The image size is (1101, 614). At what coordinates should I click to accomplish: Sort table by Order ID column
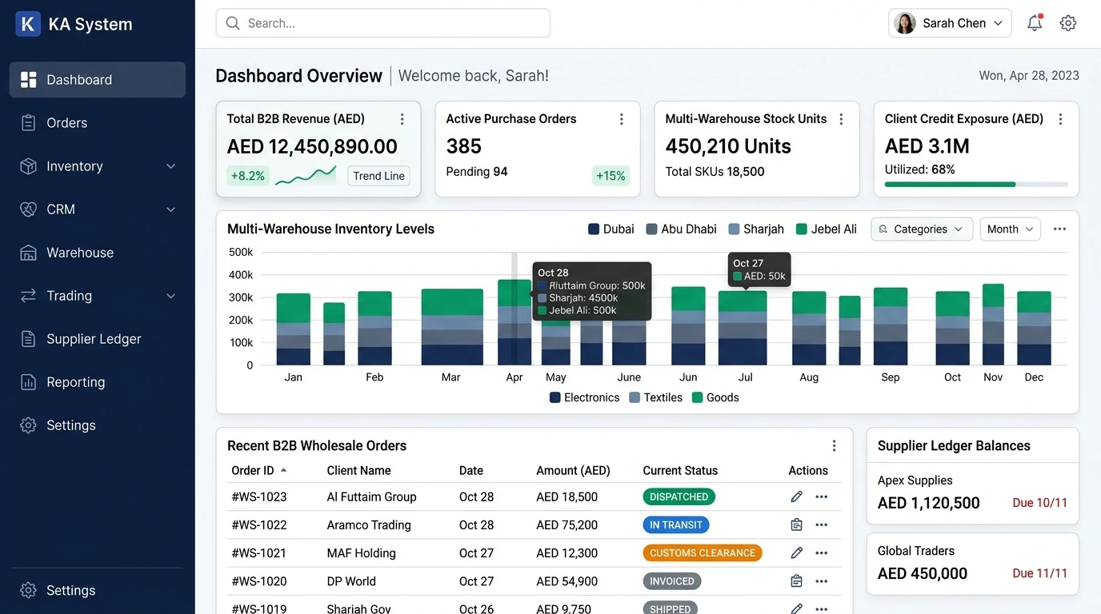coord(259,471)
